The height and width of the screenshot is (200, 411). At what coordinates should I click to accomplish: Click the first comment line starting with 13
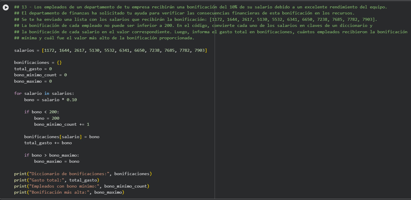[200, 7]
